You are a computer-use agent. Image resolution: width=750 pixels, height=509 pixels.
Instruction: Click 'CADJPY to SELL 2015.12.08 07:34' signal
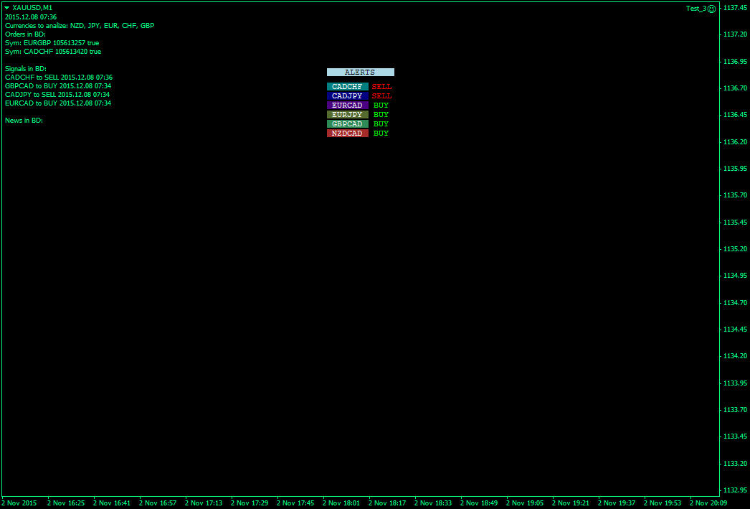57,94
